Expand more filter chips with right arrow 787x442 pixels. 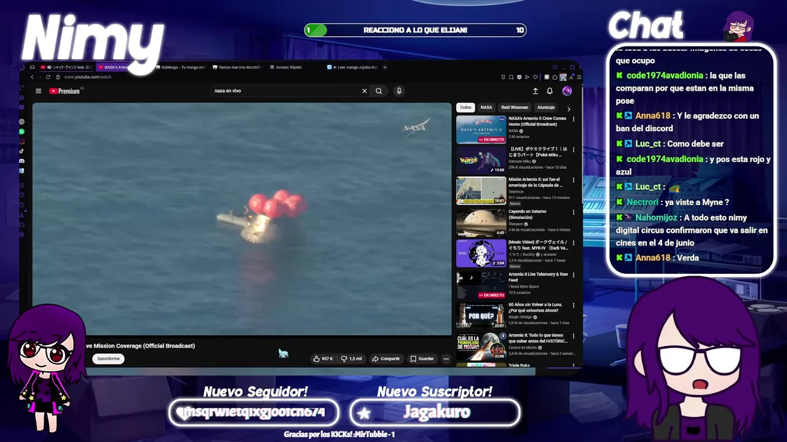568,109
